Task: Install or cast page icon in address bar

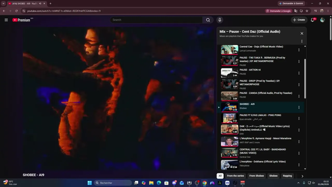Action: coord(301,11)
